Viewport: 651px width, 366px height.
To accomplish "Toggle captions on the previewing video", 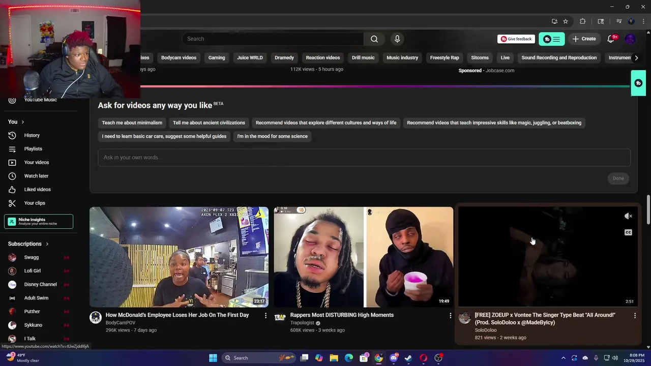I will pos(628,232).
